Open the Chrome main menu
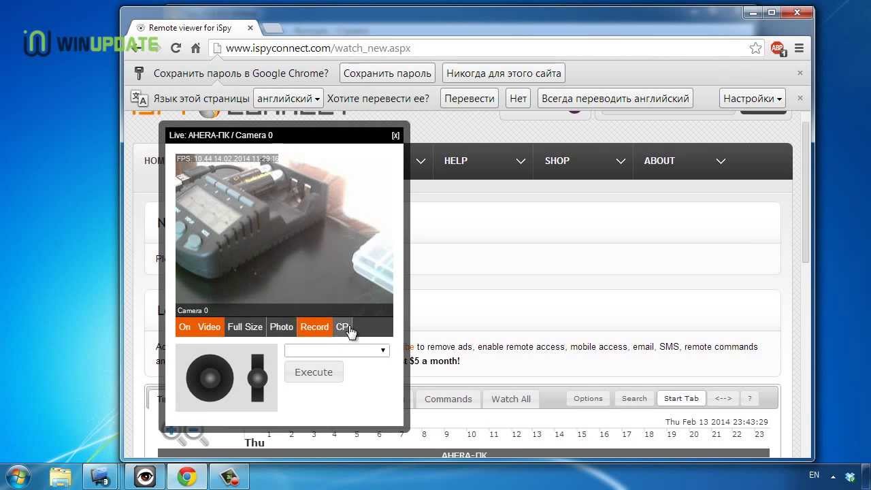Image resolution: width=871 pixels, height=490 pixels. (x=799, y=48)
